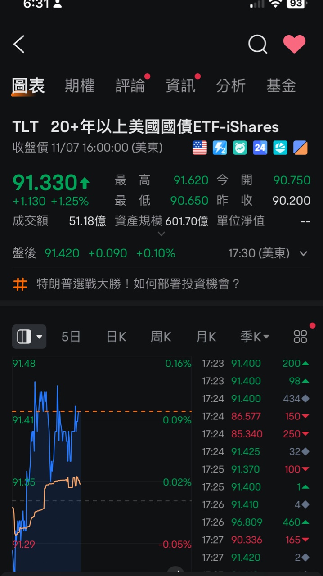Tap the 收盤價 11/07 16:00:00 timestamp
This screenshot has width=323, height=576.
88,148
